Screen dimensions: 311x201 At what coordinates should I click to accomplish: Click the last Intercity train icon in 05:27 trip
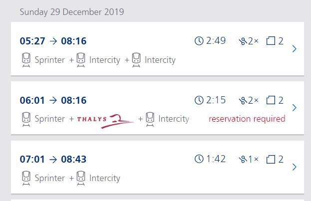point(136,60)
